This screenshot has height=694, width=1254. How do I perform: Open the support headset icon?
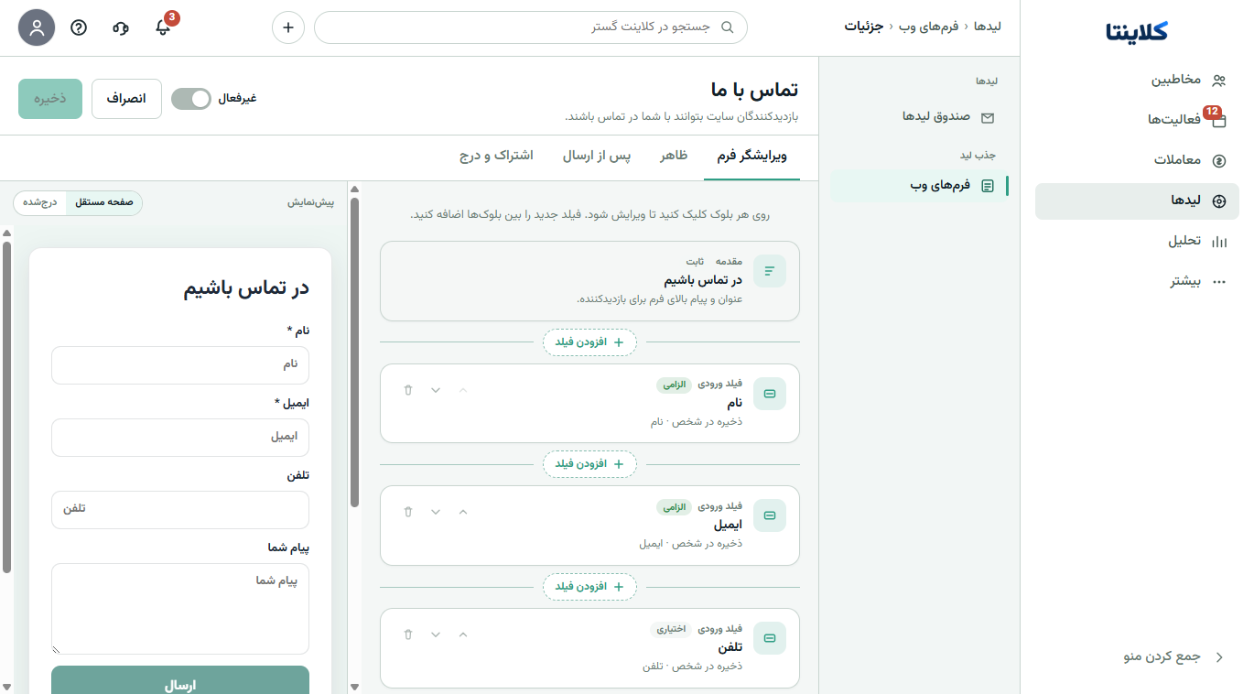(121, 27)
